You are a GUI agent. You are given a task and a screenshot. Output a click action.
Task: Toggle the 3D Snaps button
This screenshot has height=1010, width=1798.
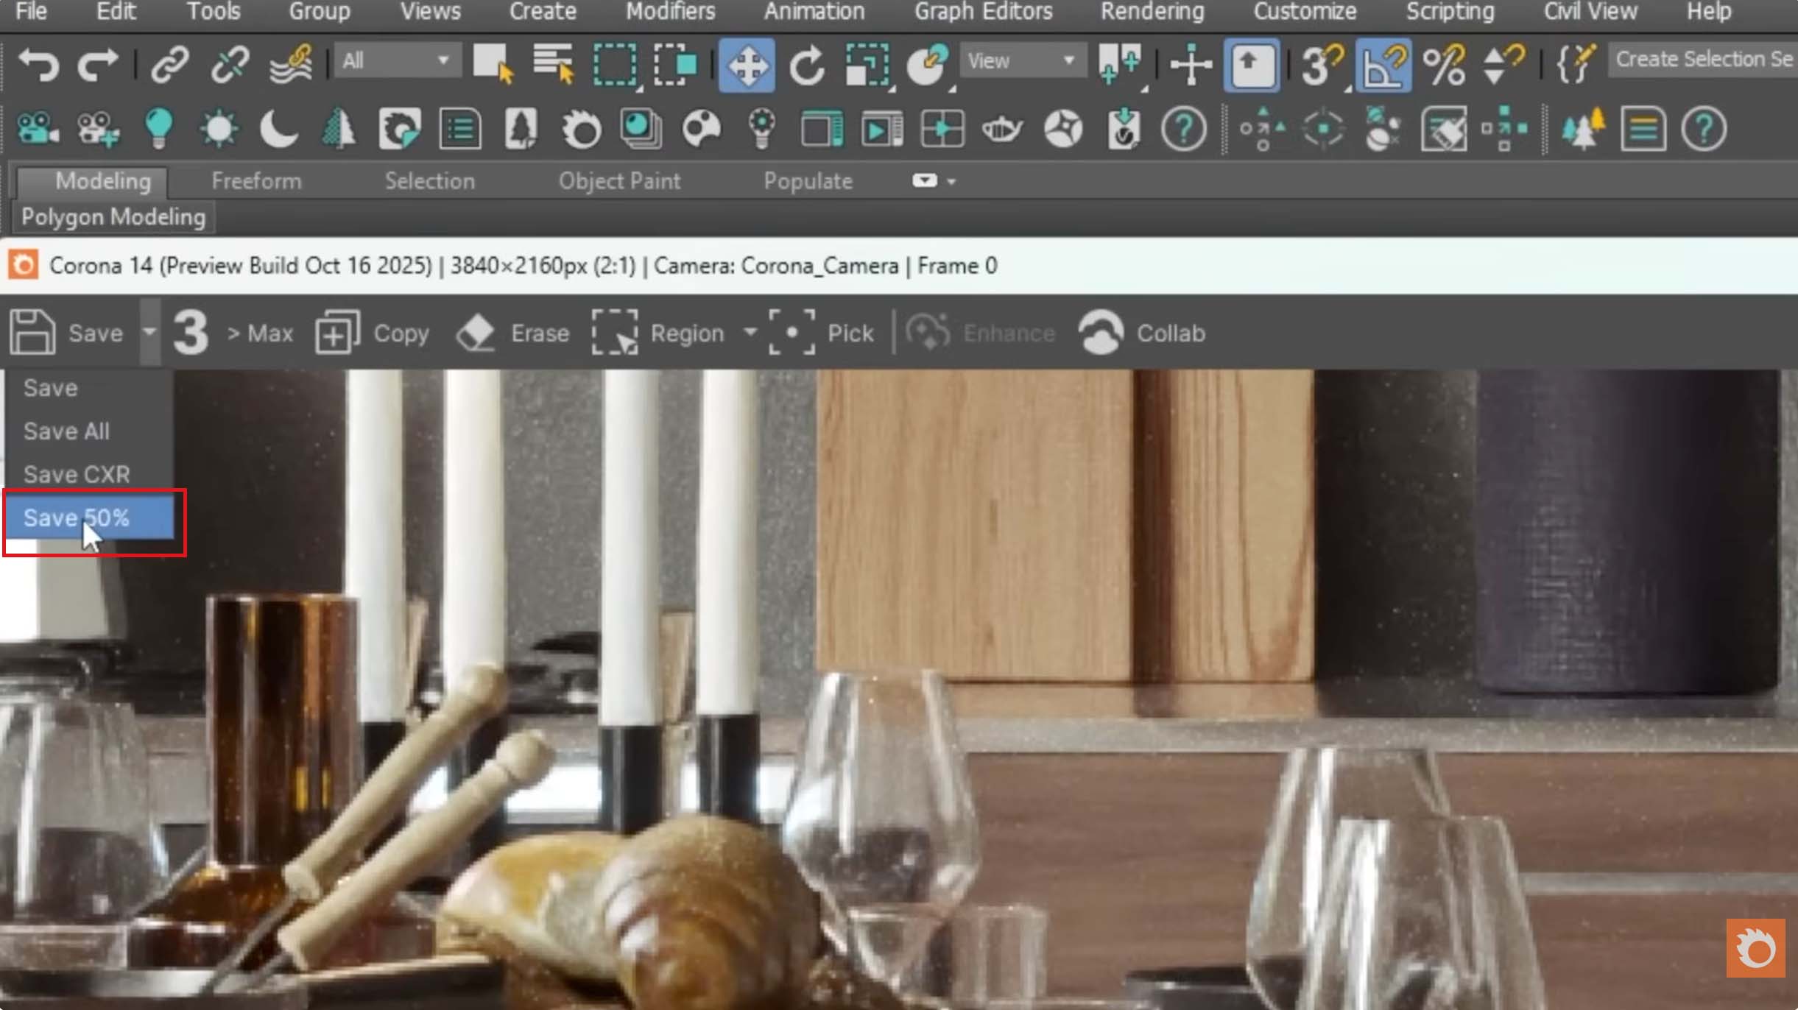click(x=1323, y=65)
